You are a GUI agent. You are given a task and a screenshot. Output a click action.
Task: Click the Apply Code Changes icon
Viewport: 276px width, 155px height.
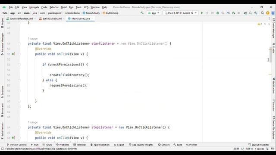(213, 13)
